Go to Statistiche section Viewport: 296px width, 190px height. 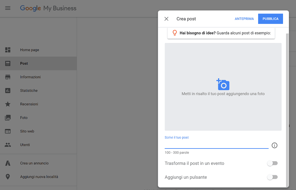pos(38,91)
